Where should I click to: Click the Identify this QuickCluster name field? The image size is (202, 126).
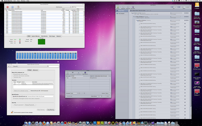click(39, 96)
